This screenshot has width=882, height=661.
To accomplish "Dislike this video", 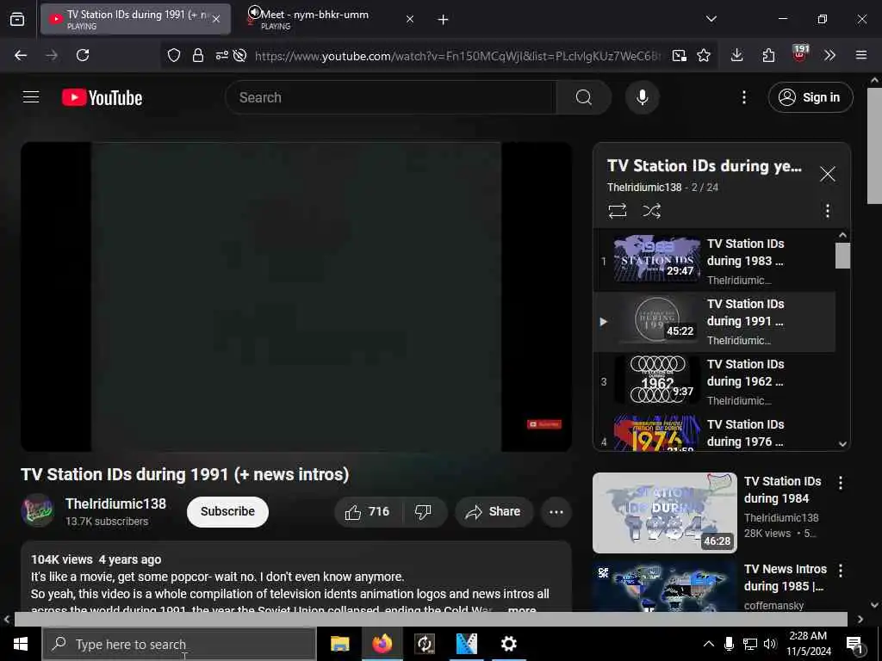I will tap(424, 511).
